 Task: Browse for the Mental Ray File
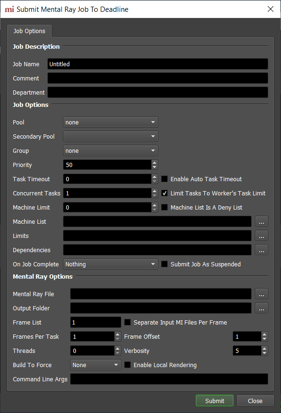[262, 294]
